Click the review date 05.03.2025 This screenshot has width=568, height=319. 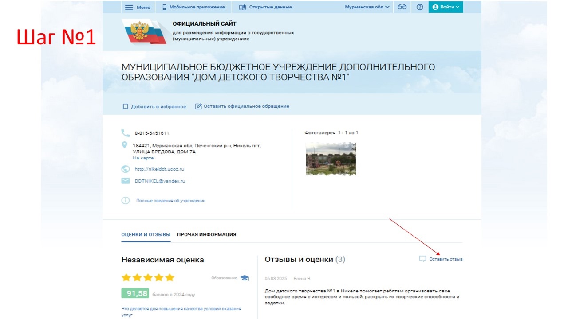(276, 279)
